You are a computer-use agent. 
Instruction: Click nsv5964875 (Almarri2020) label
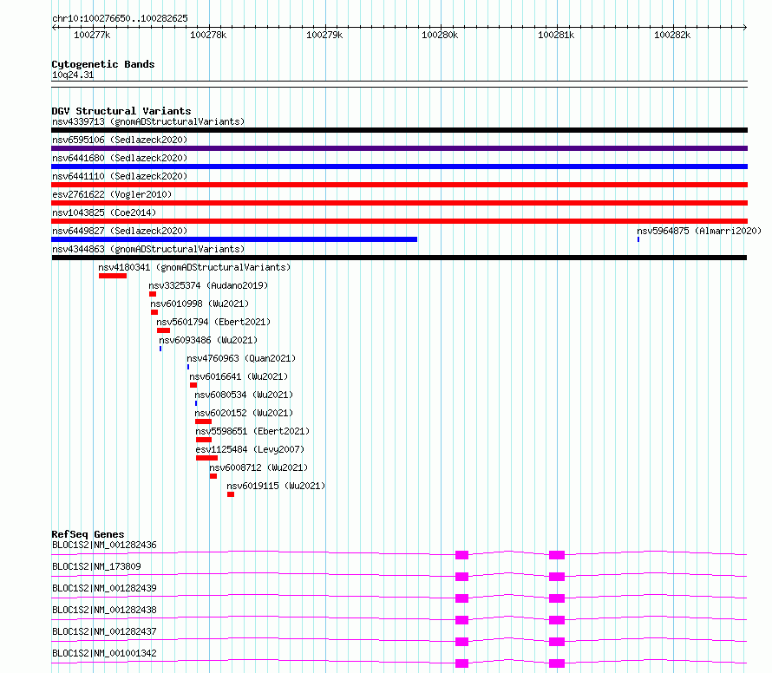(x=699, y=231)
